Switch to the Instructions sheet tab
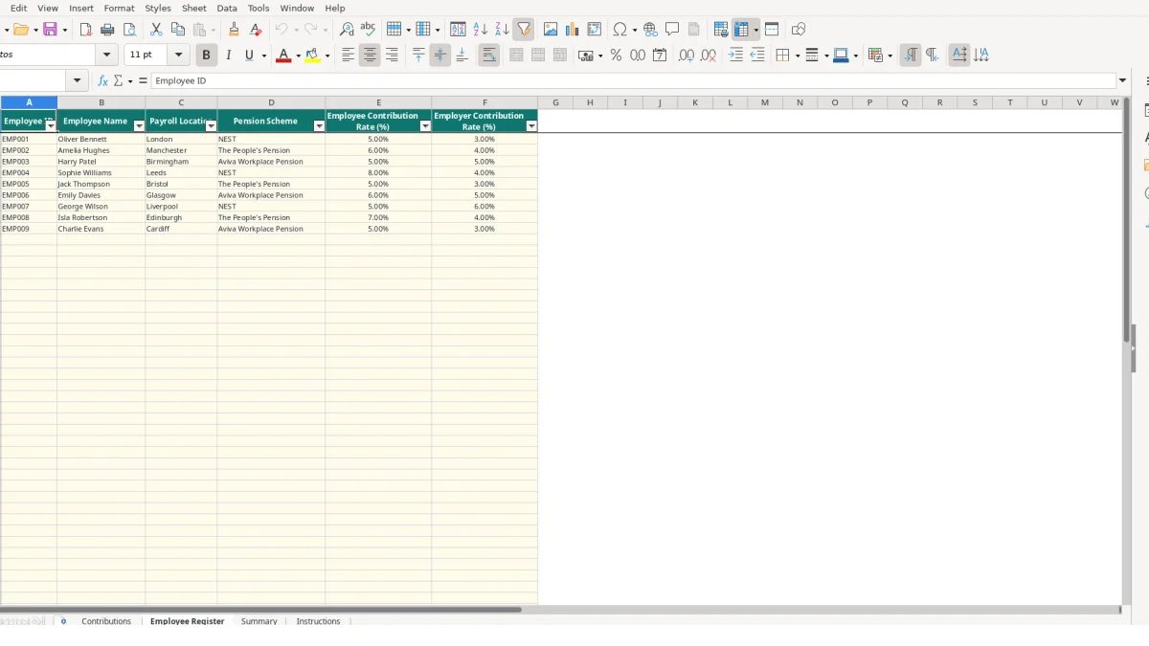1149x646 pixels. [x=318, y=621]
